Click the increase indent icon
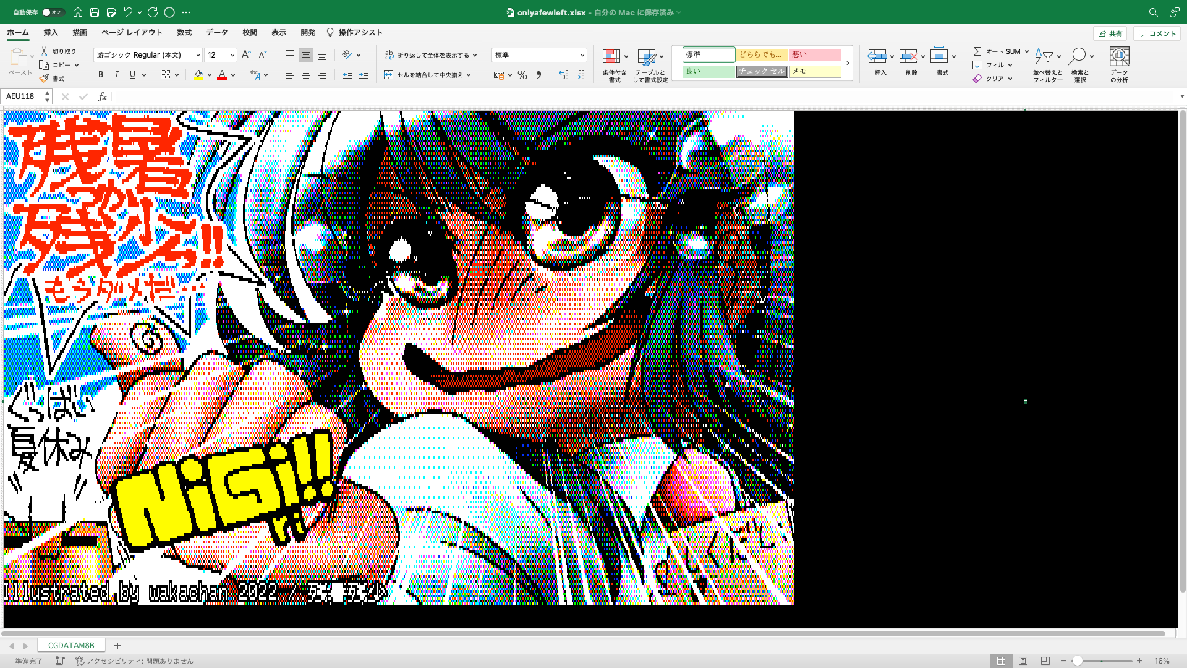The height and width of the screenshot is (668, 1187). [x=364, y=75]
